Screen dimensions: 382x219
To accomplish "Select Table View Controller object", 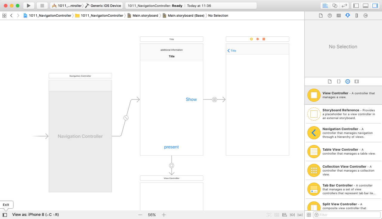I will coord(343,152).
